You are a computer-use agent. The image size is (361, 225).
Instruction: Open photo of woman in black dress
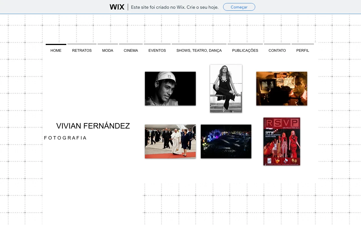226,89
